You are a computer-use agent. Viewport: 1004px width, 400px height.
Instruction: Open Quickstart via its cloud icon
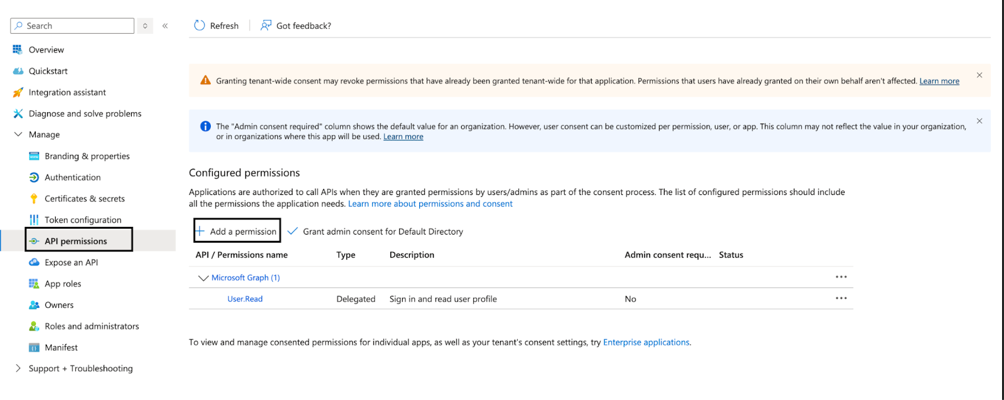pyautogui.click(x=18, y=71)
